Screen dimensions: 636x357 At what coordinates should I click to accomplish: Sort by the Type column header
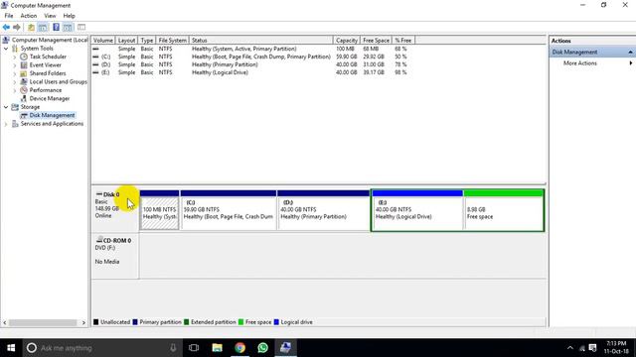(x=147, y=41)
